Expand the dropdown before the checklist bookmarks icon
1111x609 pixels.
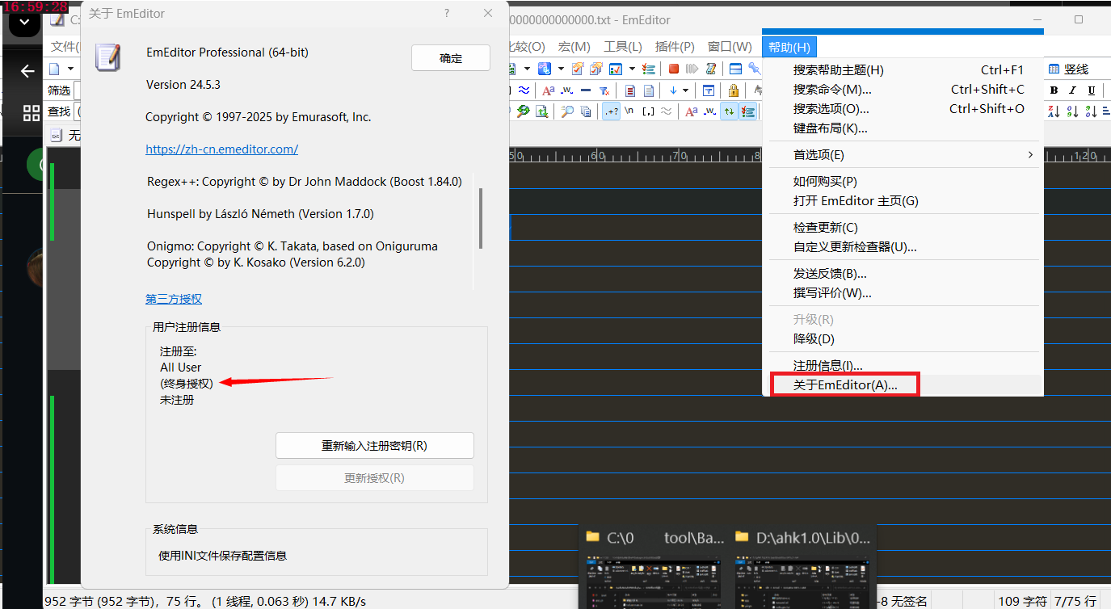632,69
